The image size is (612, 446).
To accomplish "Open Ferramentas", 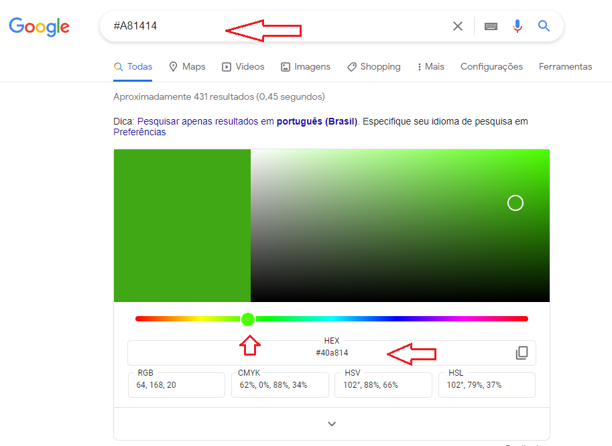I will pyautogui.click(x=565, y=67).
